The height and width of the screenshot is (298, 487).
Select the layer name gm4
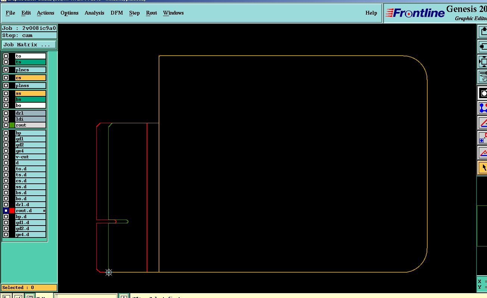31,151
